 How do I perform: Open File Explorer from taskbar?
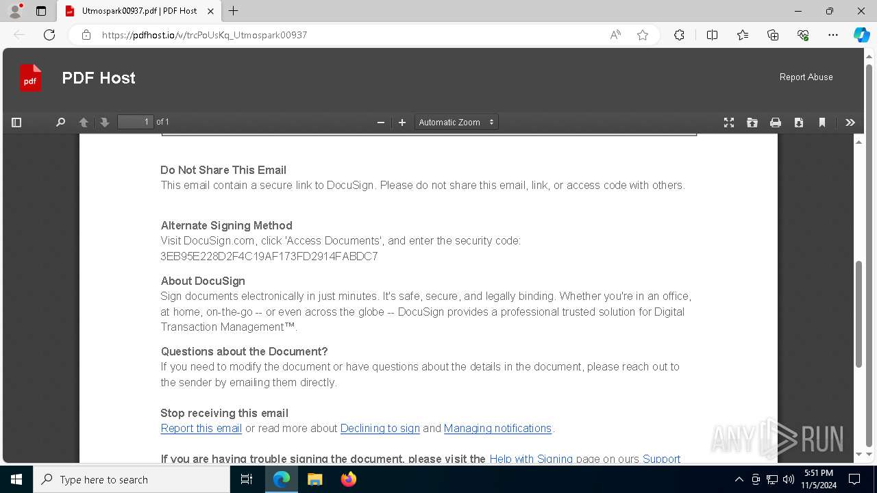click(x=314, y=479)
